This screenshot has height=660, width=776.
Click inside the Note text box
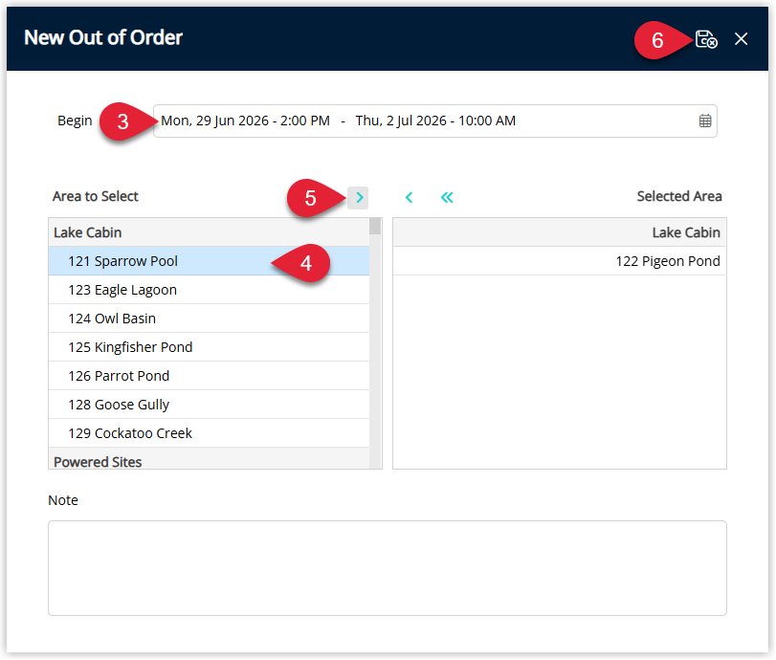[388, 568]
